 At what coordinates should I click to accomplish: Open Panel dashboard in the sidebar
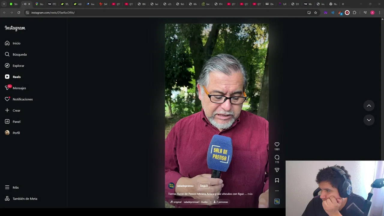(13, 121)
